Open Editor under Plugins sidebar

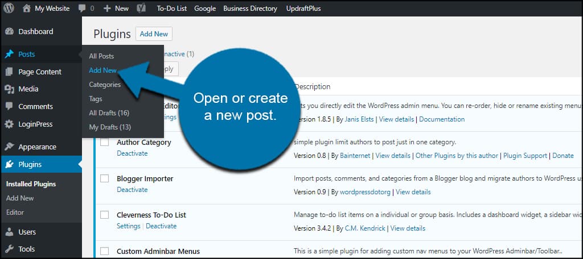(15, 212)
